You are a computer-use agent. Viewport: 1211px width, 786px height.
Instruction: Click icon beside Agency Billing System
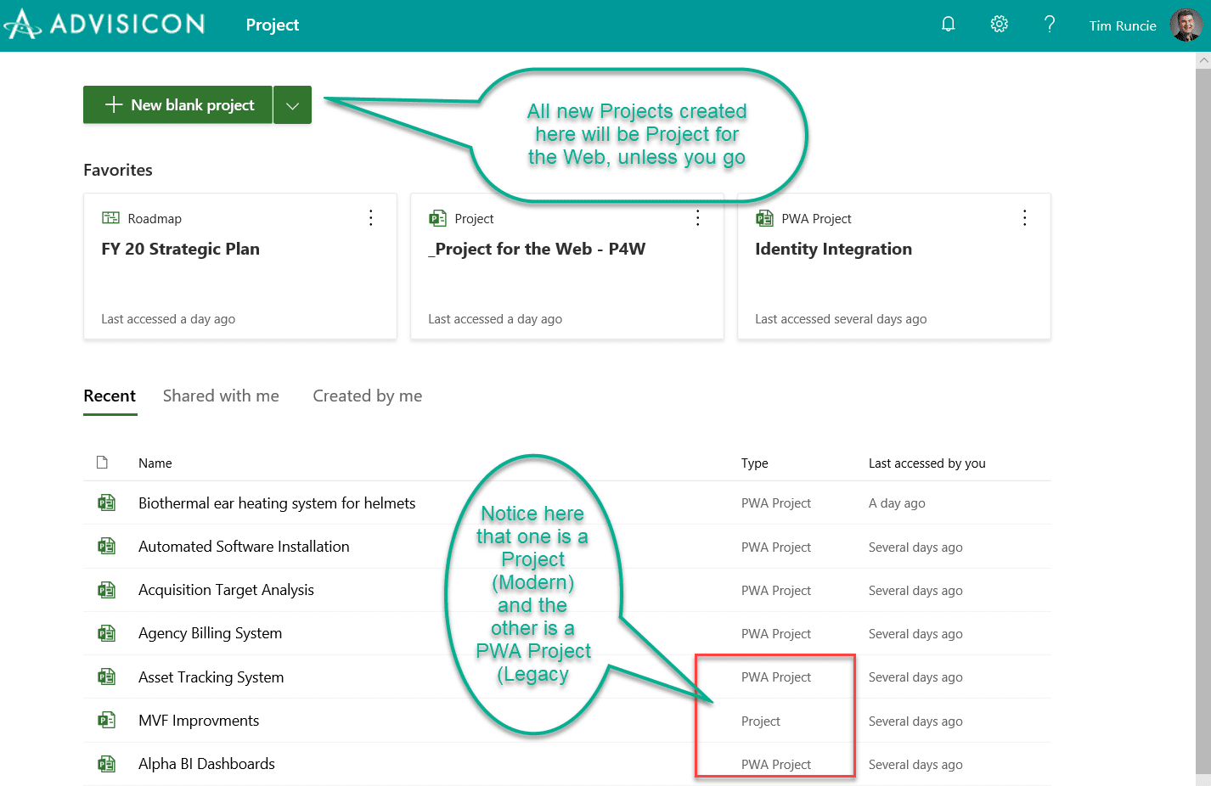click(106, 633)
